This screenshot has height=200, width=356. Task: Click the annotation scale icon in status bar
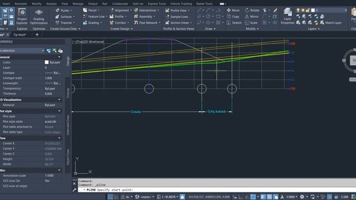tap(282, 197)
